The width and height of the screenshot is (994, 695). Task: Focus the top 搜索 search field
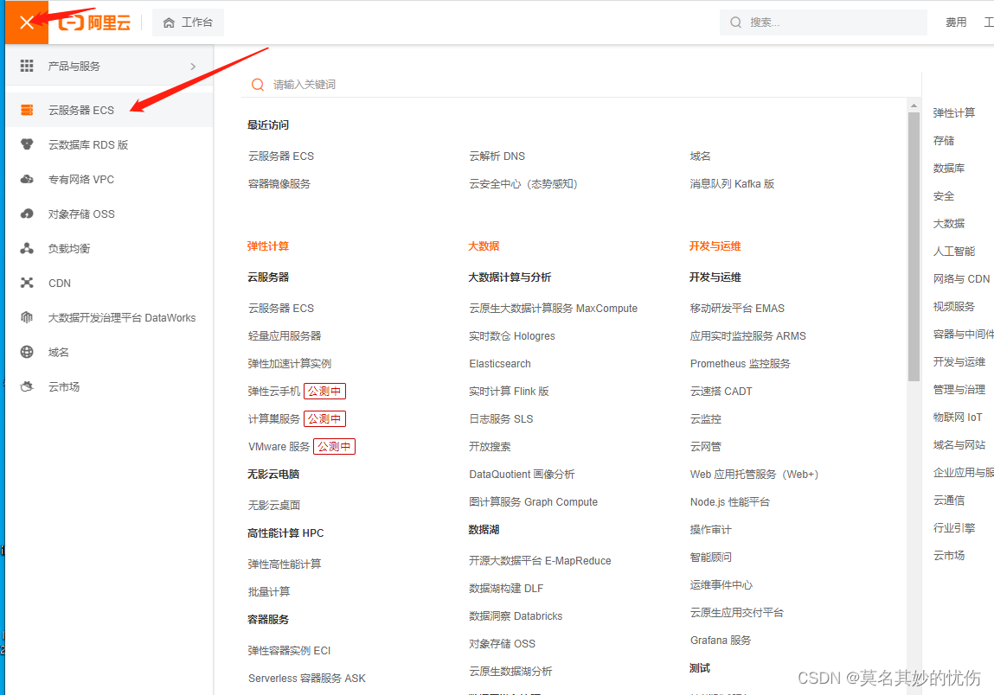tap(823, 22)
